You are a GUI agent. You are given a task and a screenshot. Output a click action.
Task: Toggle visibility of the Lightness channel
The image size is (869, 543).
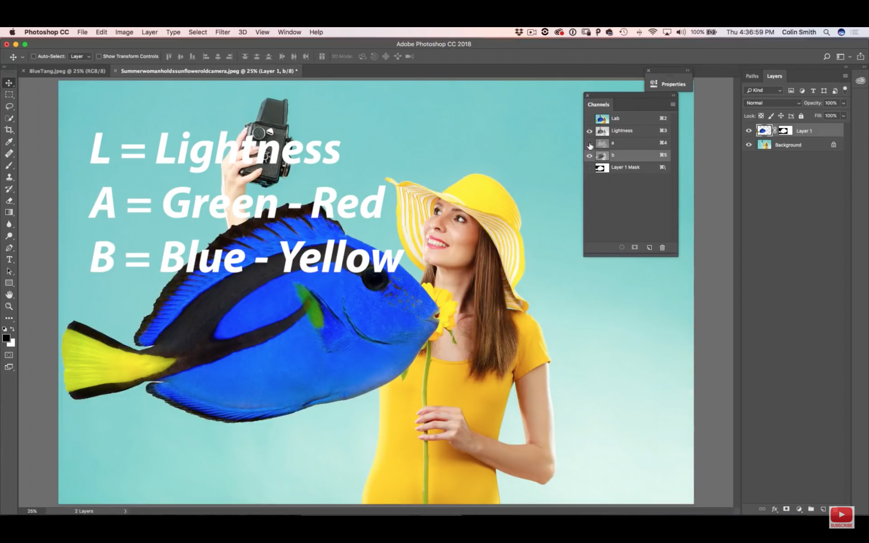pyautogui.click(x=590, y=130)
